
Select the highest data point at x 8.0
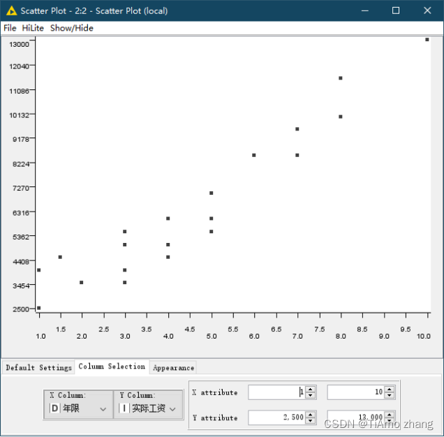point(341,78)
